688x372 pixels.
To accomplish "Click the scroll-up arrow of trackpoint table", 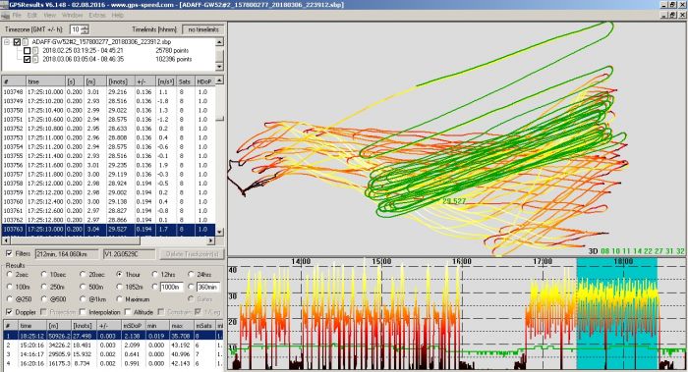I will (219, 80).
